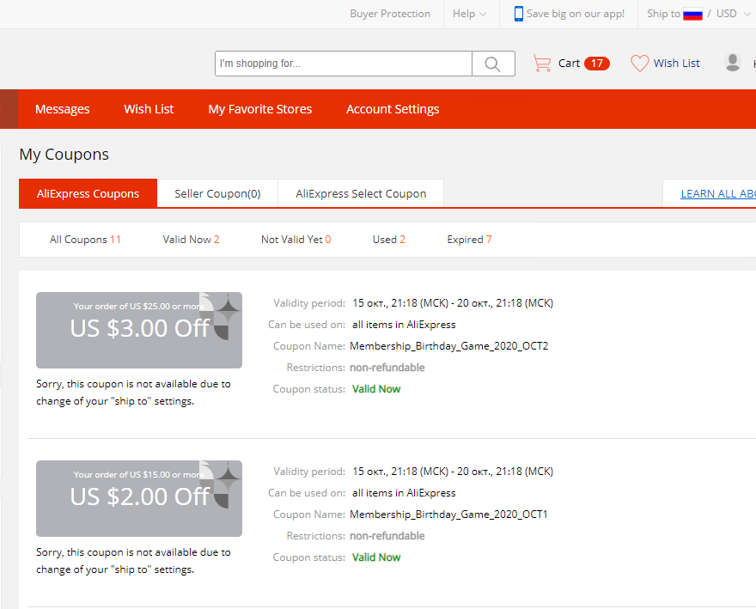Open Account Settings menu item
Viewport: 756px width, 609px height.
pos(393,109)
